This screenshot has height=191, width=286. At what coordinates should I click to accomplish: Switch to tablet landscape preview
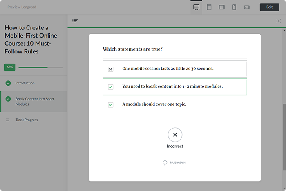point(221,7)
